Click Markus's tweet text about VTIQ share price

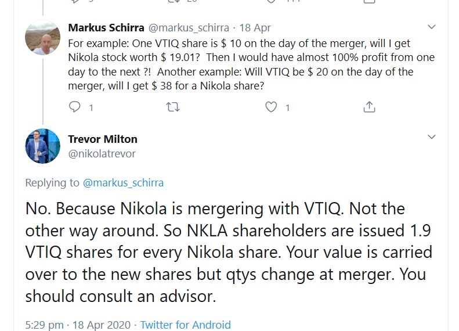coord(250,65)
